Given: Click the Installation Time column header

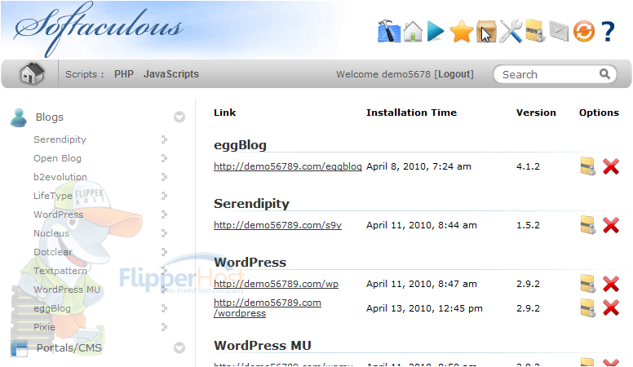Looking at the screenshot, I should 411,113.
